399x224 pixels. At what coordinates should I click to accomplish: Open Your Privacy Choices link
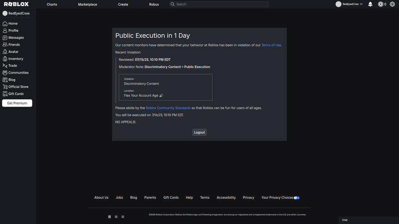tap(278, 197)
